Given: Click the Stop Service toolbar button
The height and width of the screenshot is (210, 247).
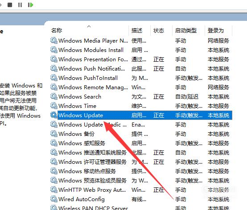Looking at the screenshot, I should pos(10,5).
